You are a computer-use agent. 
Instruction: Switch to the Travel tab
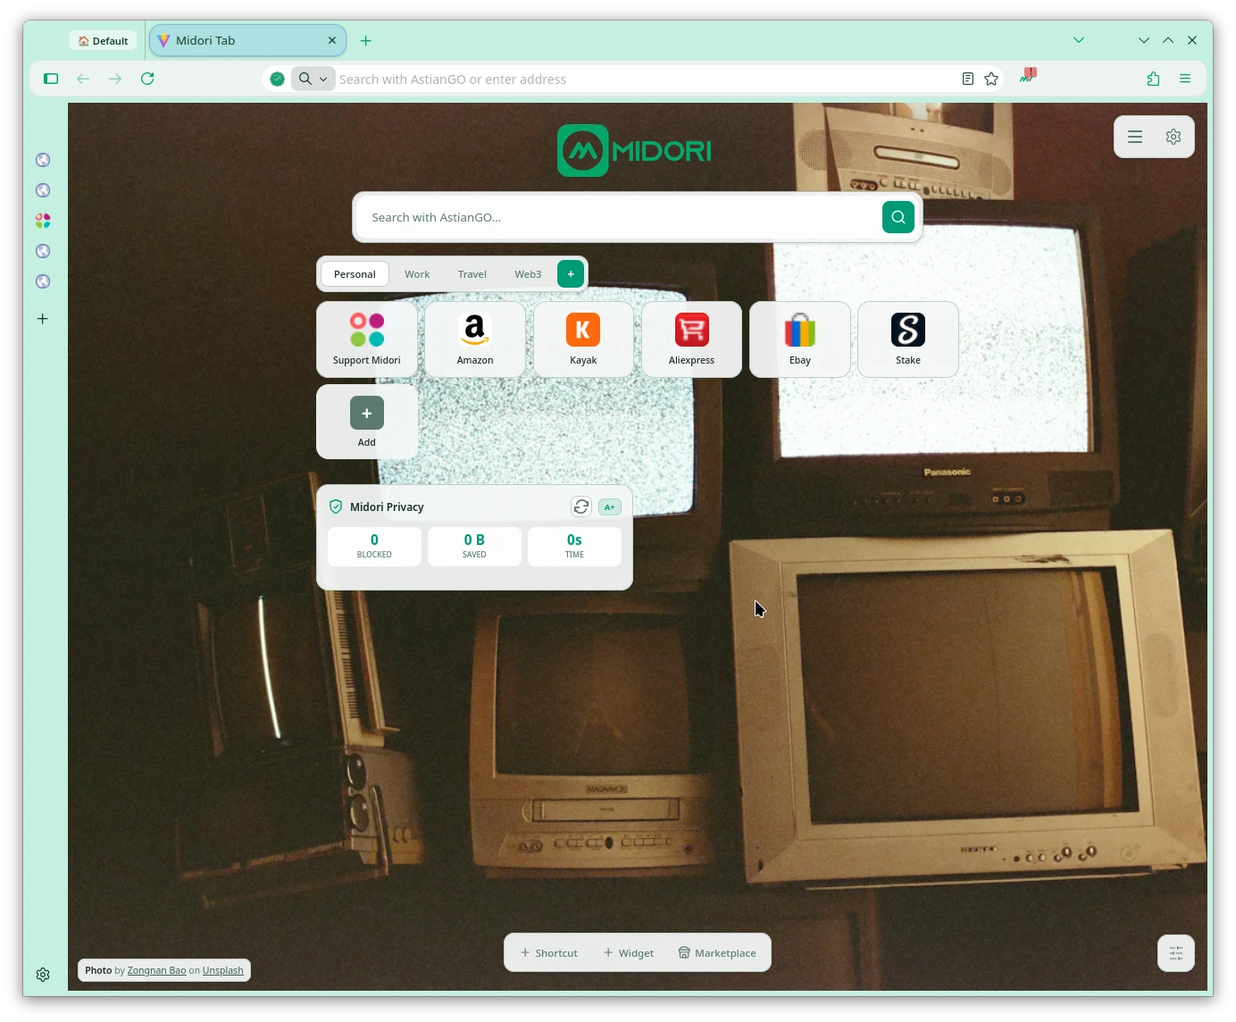pyautogui.click(x=472, y=274)
